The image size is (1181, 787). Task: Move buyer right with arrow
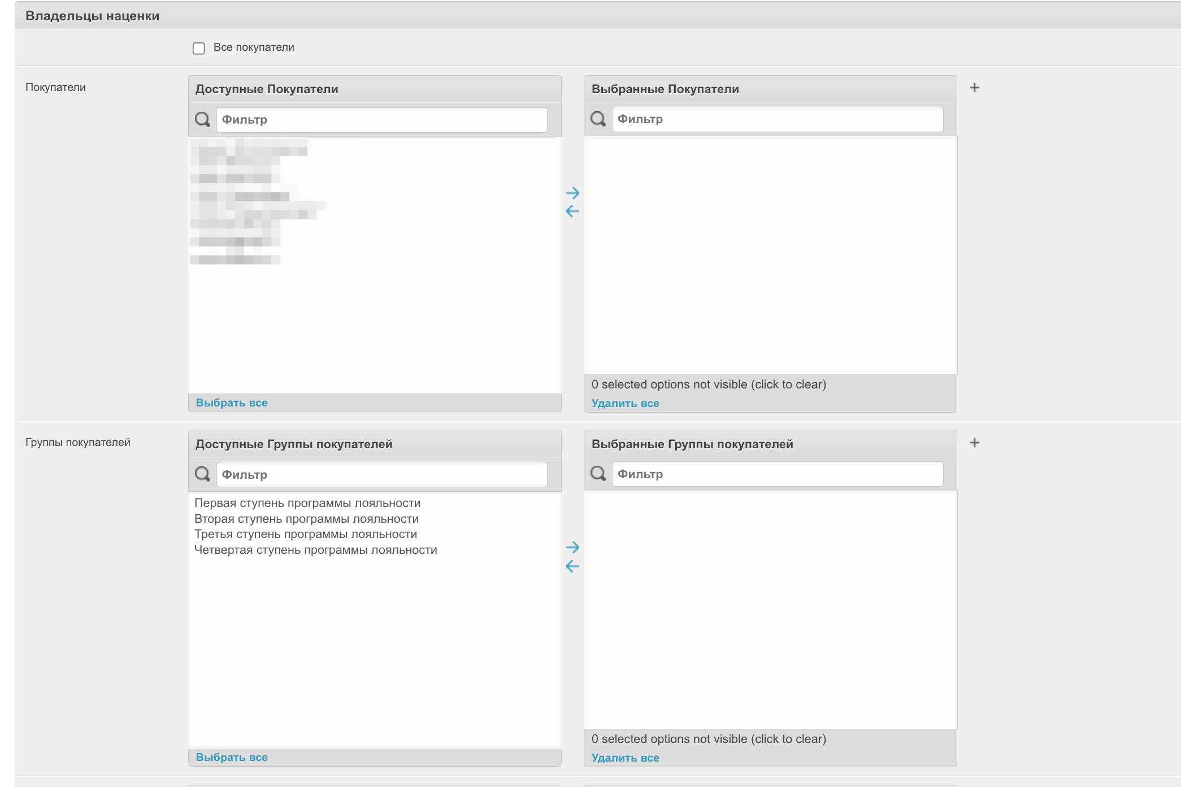(x=572, y=193)
